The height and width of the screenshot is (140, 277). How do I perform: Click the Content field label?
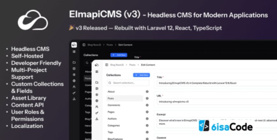coord(161,138)
